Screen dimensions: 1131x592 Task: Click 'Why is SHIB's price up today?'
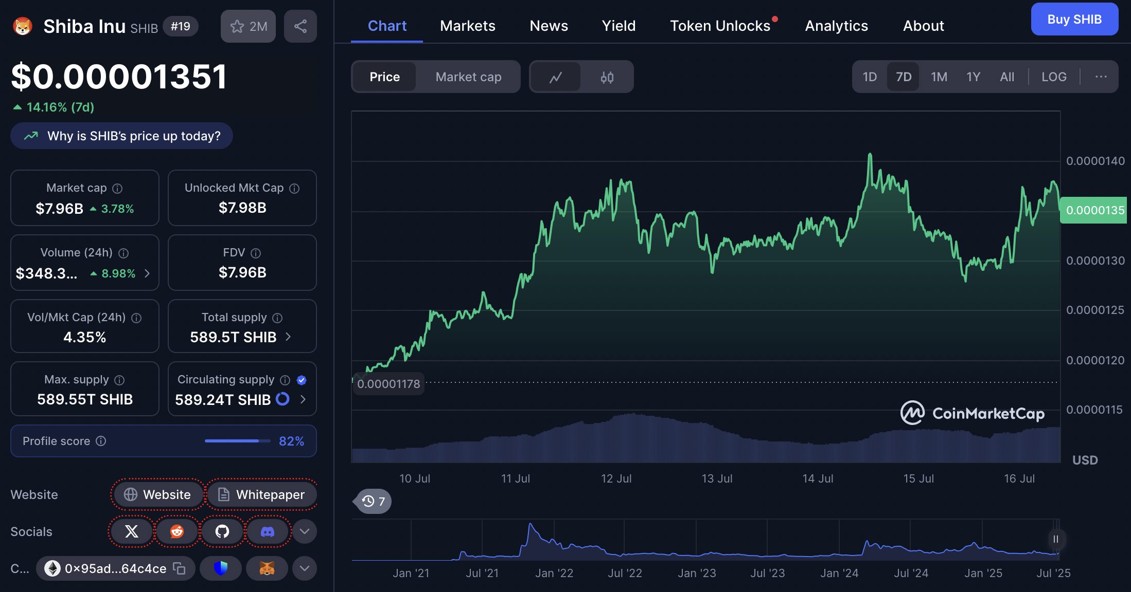(121, 136)
